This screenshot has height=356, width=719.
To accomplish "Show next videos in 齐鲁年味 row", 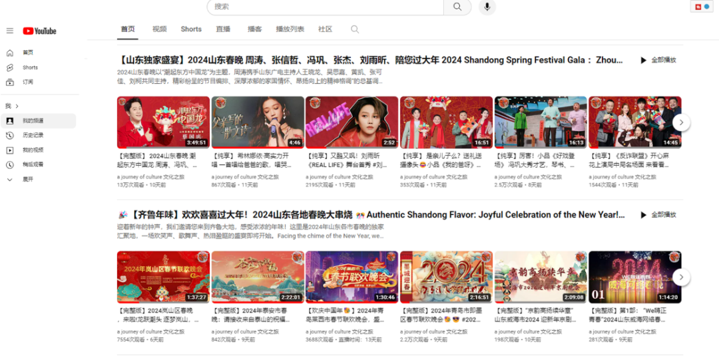I will coord(682,277).
